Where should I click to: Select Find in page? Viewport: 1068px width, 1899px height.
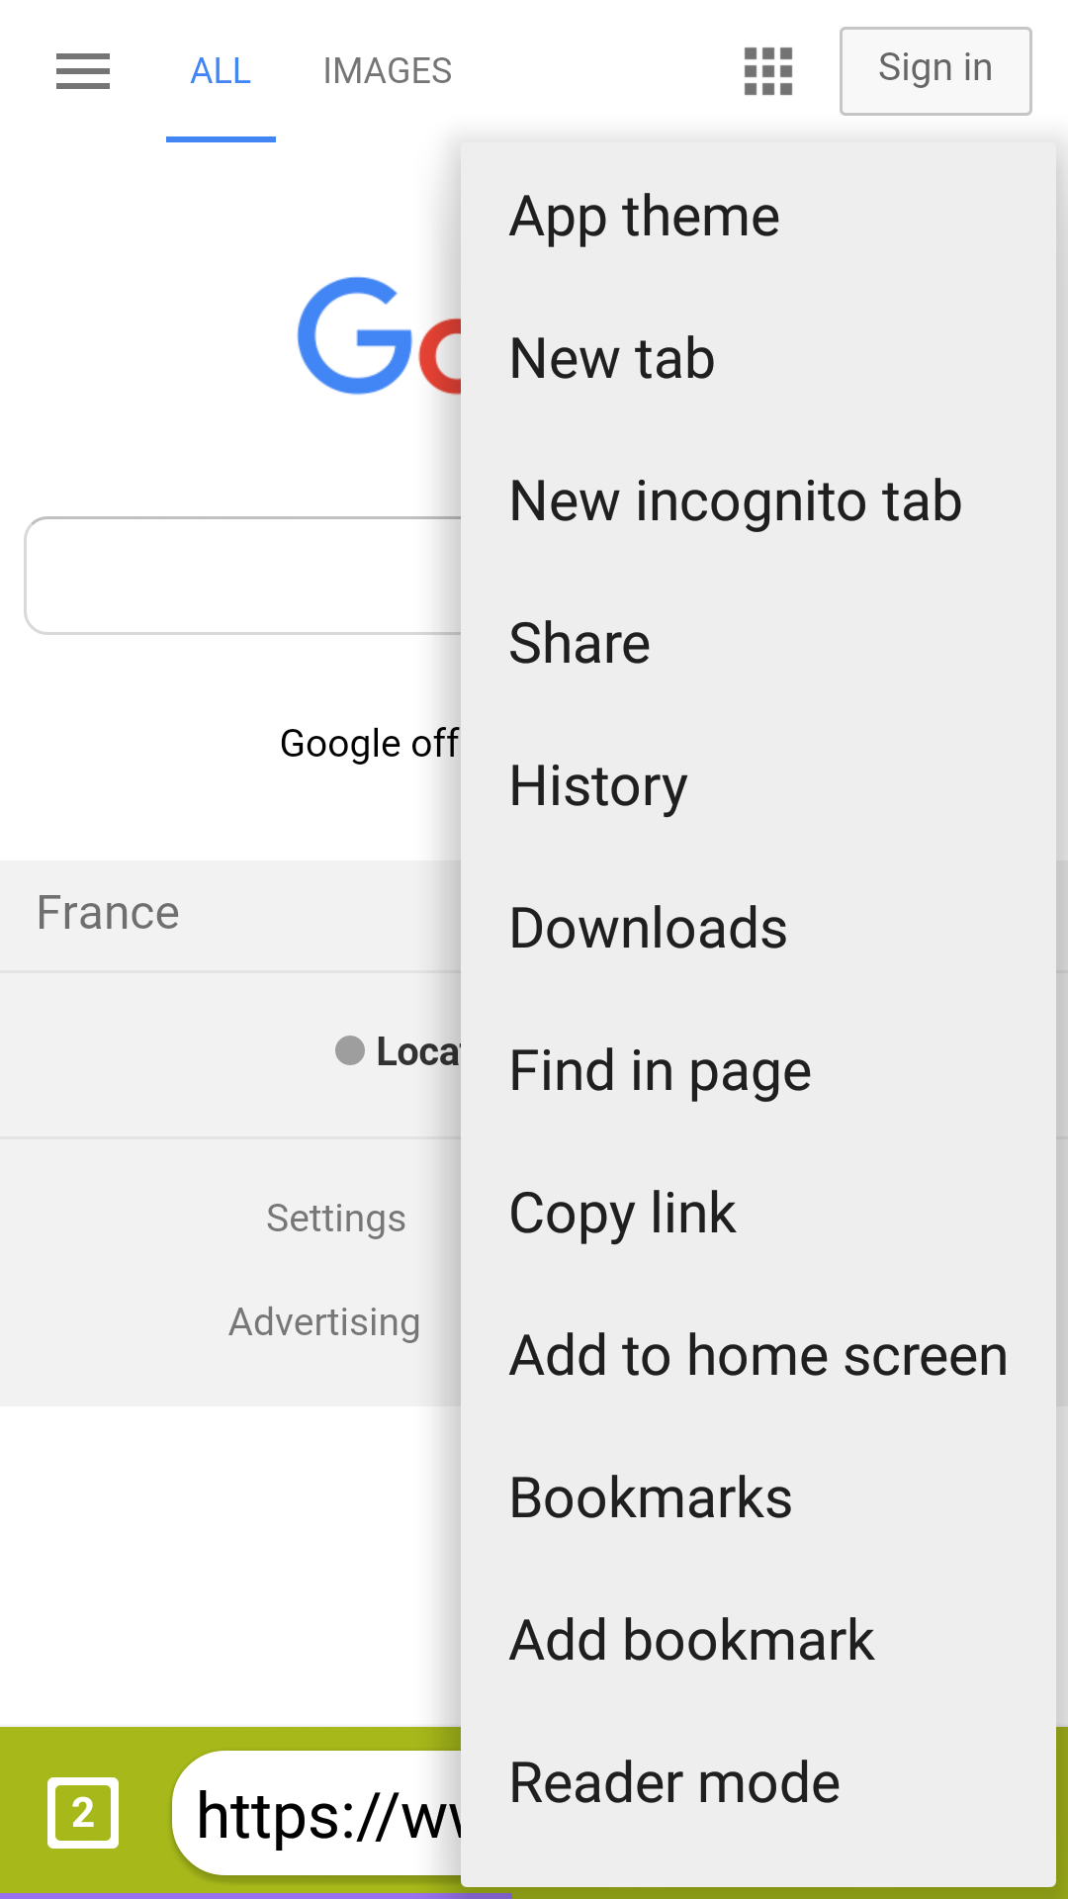point(660,1071)
